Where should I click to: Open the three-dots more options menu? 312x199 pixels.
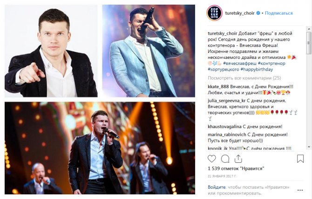coord(300,190)
